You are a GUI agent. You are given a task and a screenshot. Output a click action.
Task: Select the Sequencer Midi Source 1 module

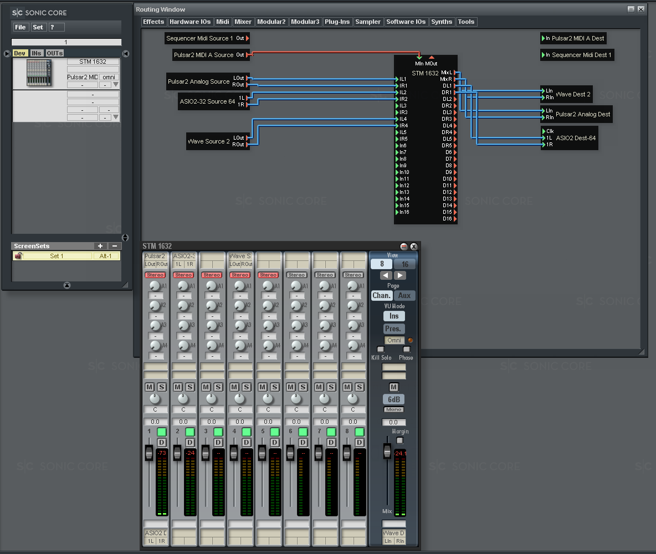point(207,38)
